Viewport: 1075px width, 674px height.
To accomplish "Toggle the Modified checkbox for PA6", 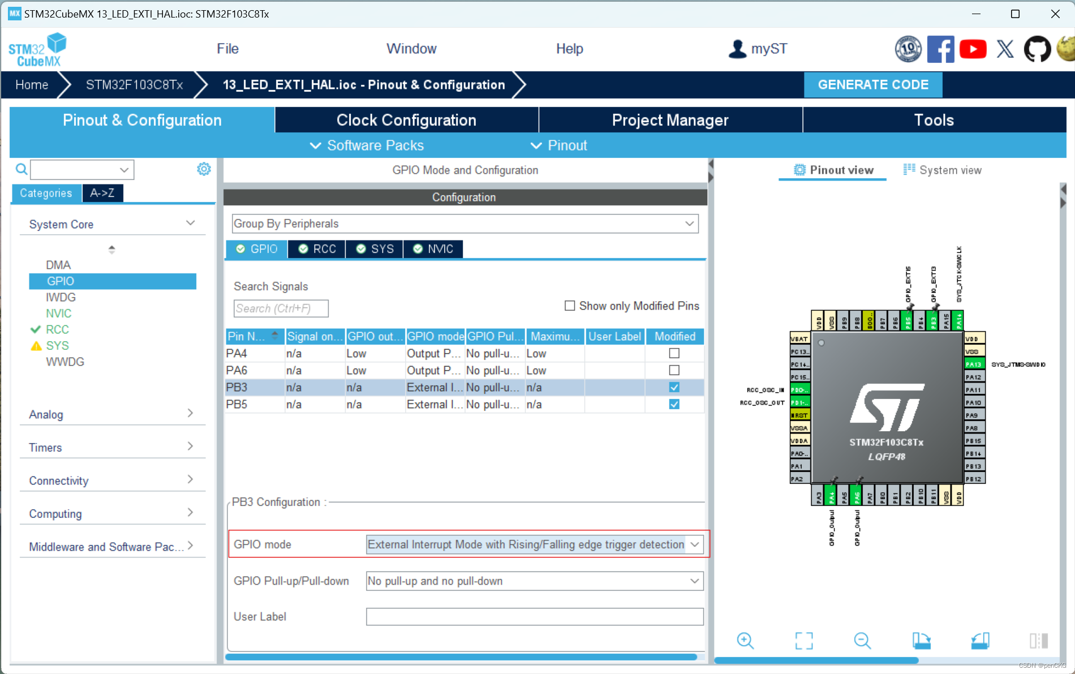I will tap(674, 370).
